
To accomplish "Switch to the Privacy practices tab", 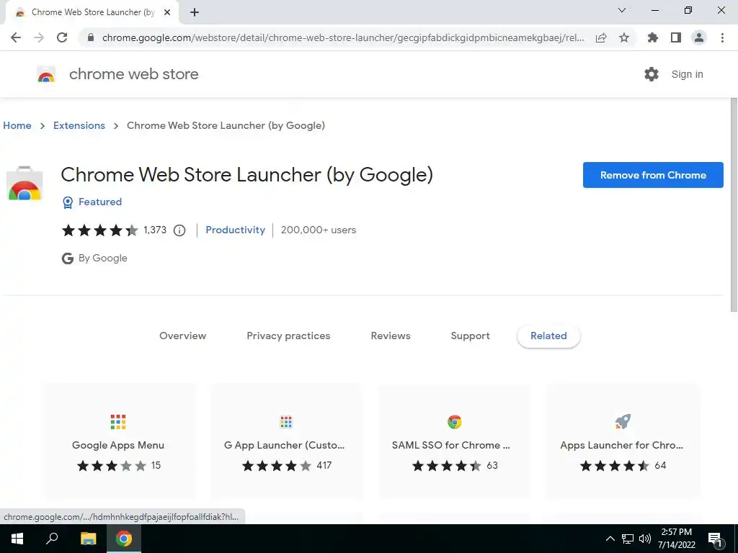I will (x=288, y=336).
